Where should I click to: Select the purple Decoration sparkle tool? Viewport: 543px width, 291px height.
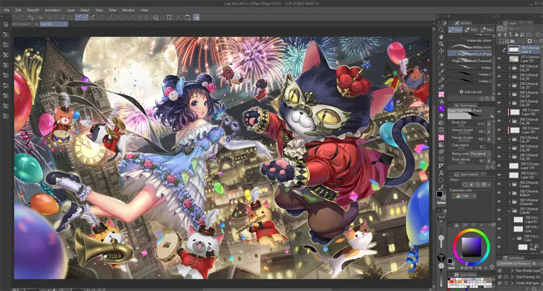(441, 108)
